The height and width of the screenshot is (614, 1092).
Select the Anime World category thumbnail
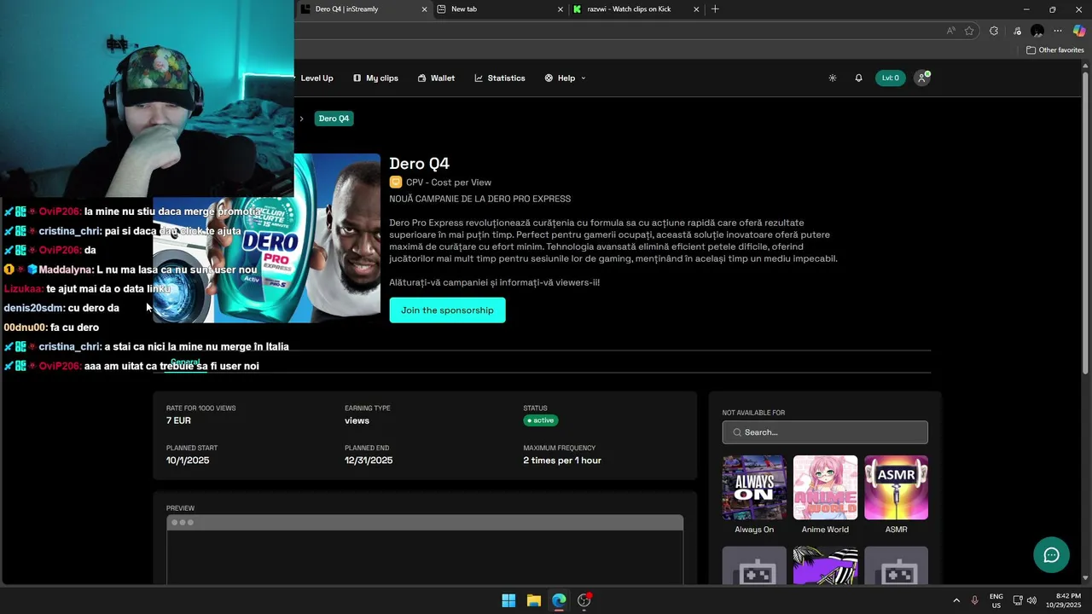click(825, 488)
